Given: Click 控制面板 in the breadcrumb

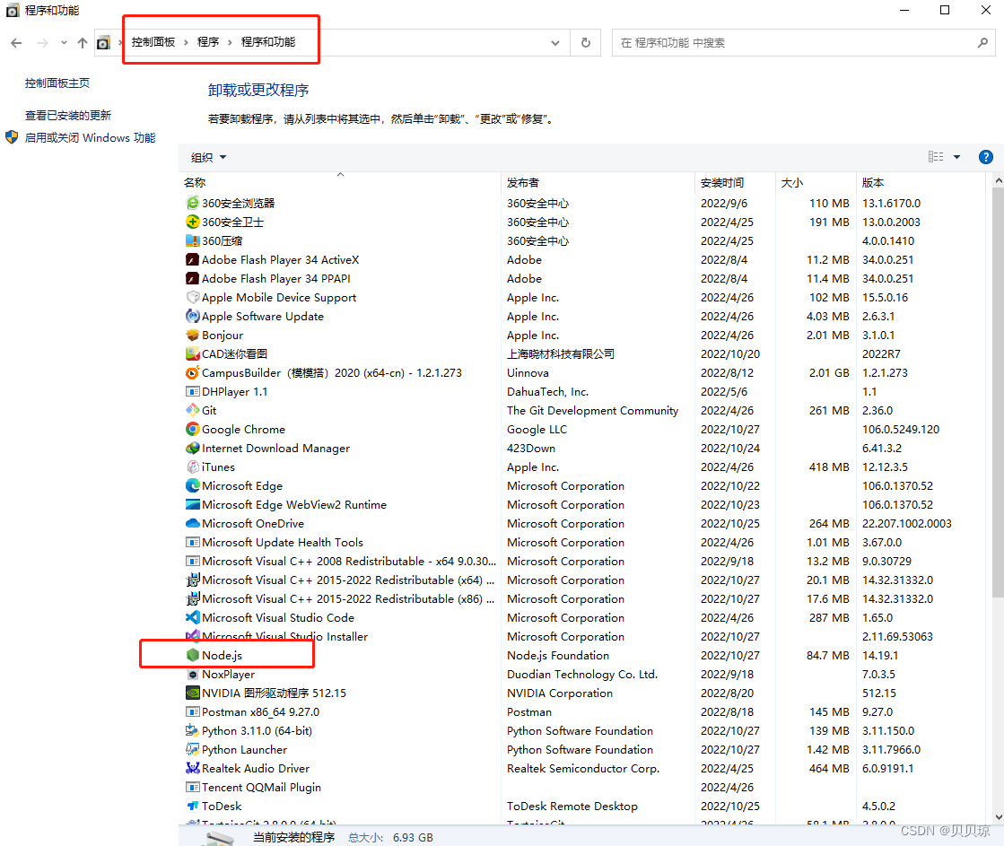Looking at the screenshot, I should click(x=153, y=42).
